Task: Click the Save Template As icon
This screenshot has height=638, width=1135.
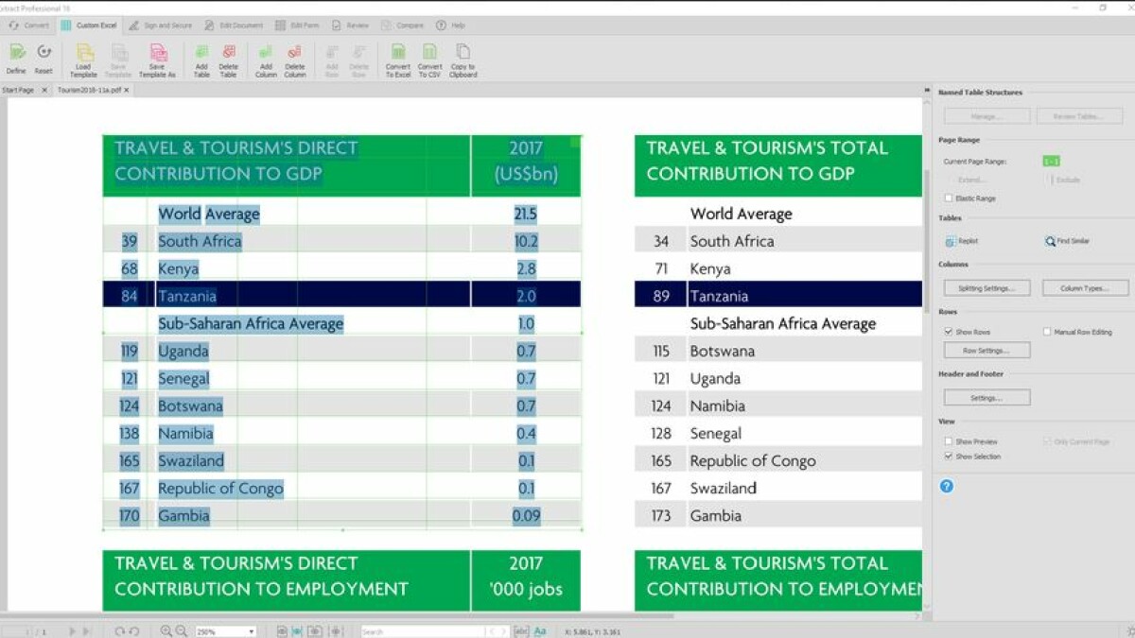Action: (x=158, y=54)
